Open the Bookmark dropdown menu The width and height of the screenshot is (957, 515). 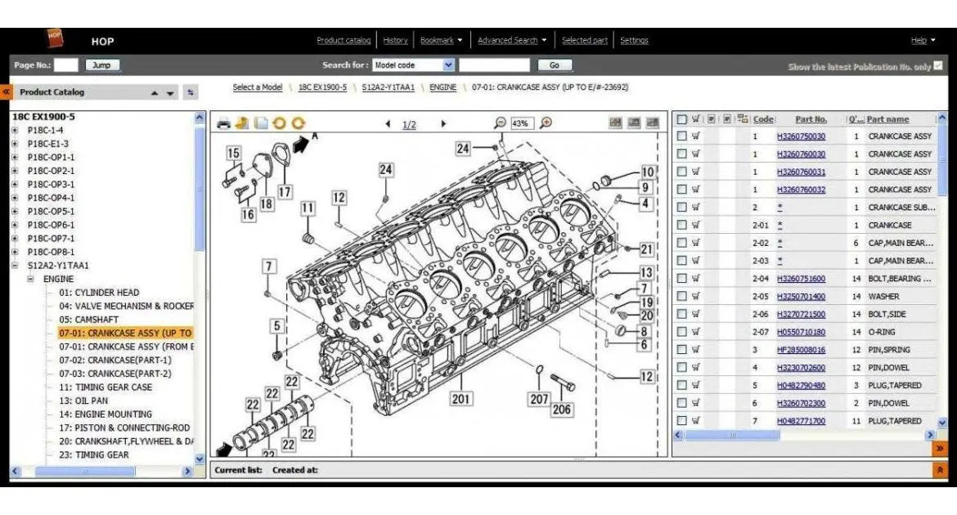(441, 40)
